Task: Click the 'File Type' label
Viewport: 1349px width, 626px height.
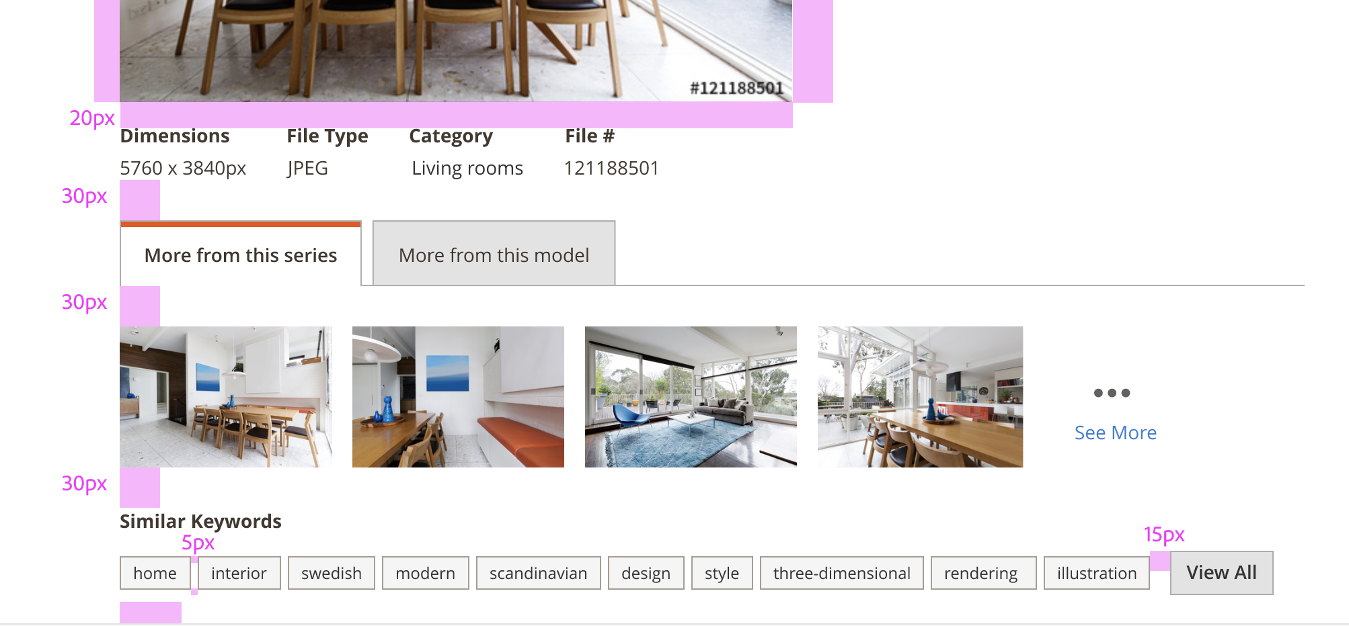Action: pyautogui.click(x=327, y=136)
